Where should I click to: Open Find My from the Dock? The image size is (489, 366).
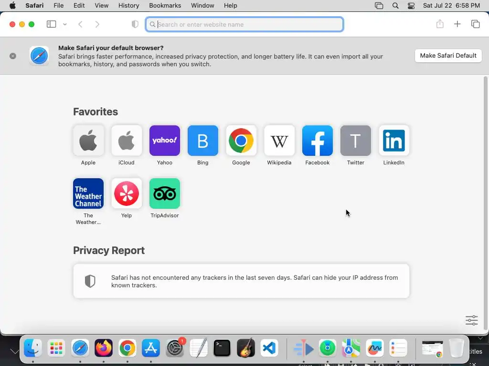pyautogui.click(x=328, y=347)
